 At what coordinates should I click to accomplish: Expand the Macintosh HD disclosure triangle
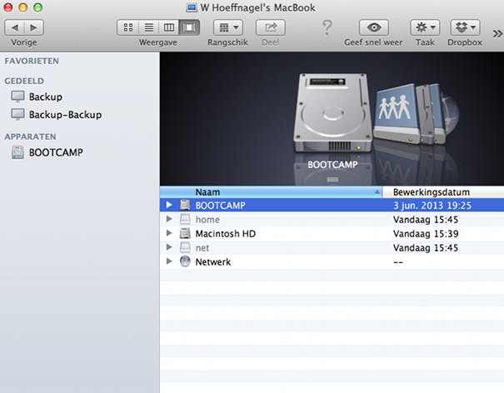(x=169, y=233)
